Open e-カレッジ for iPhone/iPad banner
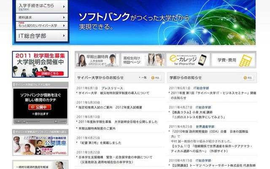 coord(188,60)
